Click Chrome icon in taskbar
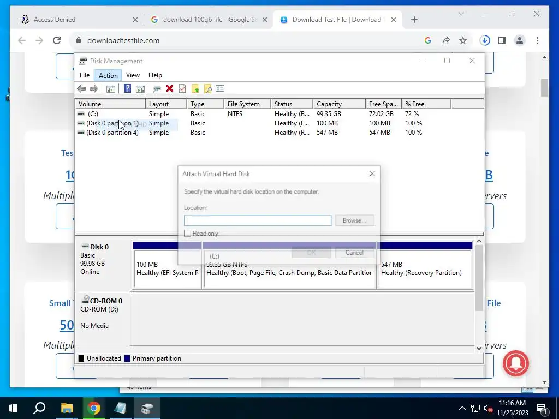This screenshot has width=559, height=419. (x=94, y=408)
